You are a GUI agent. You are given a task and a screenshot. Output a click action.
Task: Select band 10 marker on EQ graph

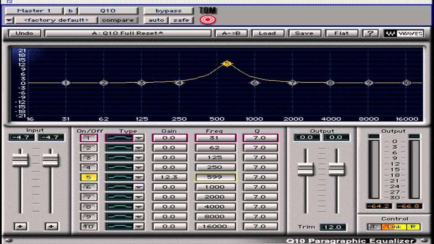coord(406,83)
